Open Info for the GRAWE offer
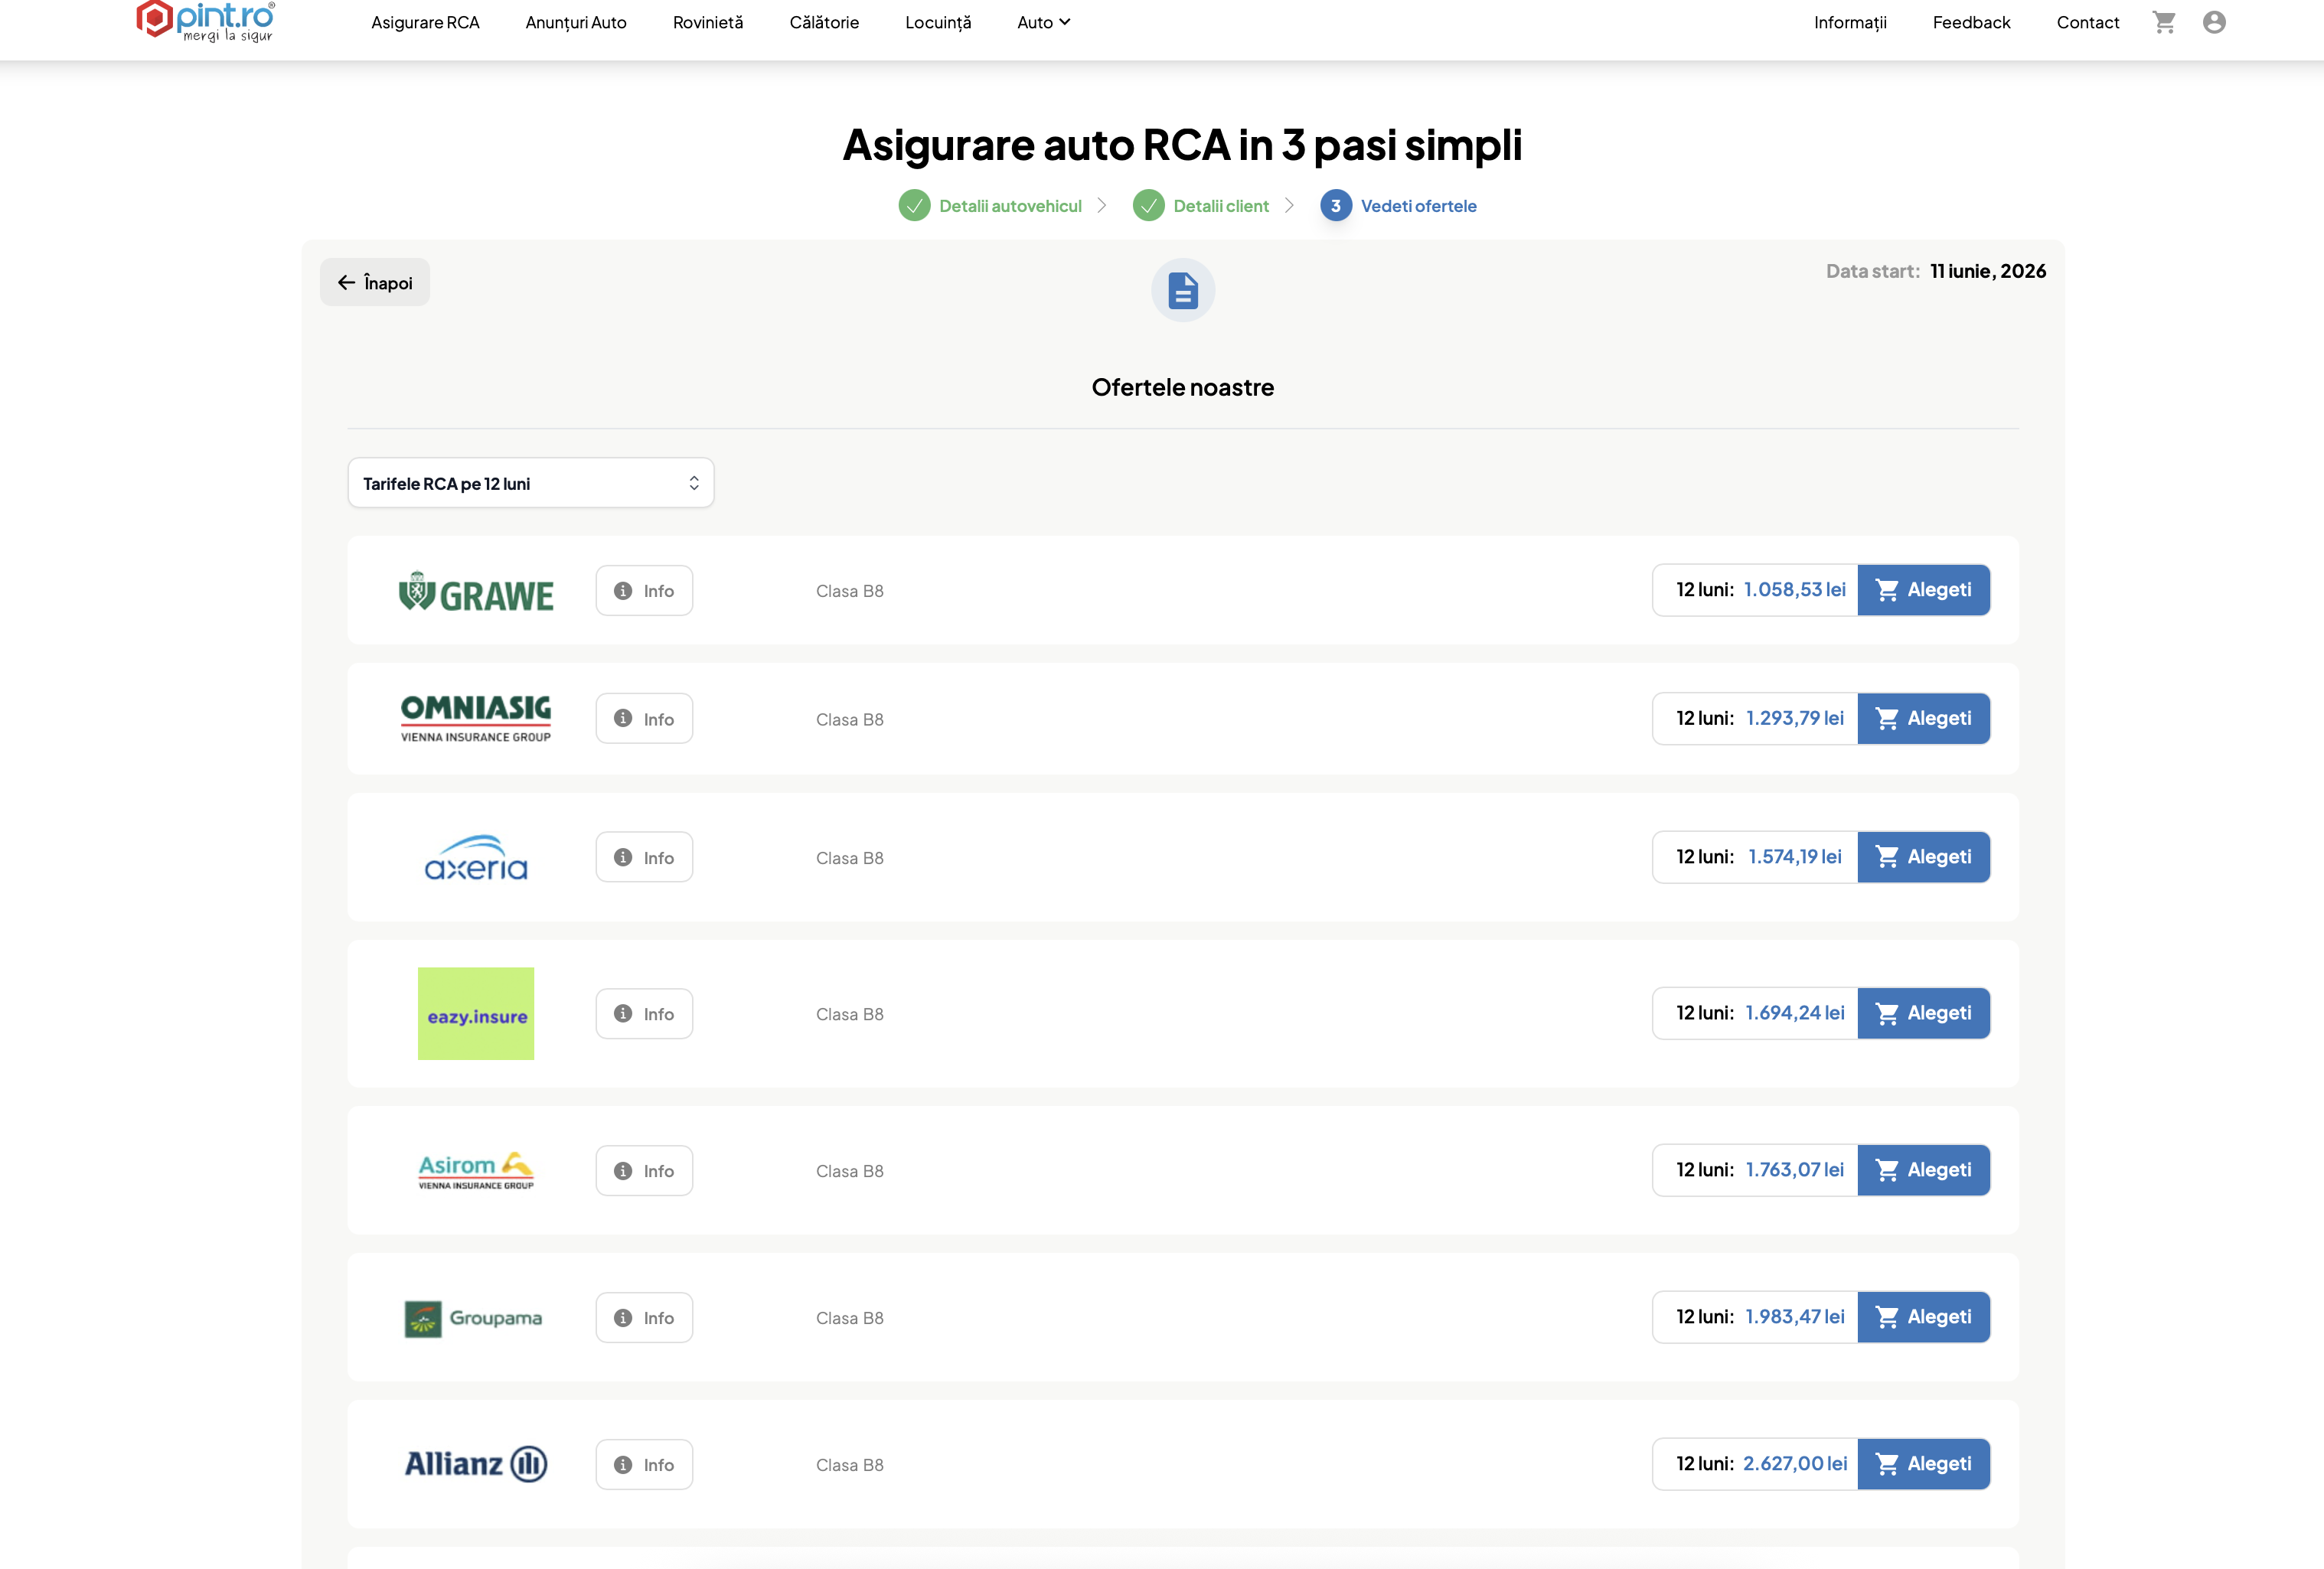 point(644,590)
